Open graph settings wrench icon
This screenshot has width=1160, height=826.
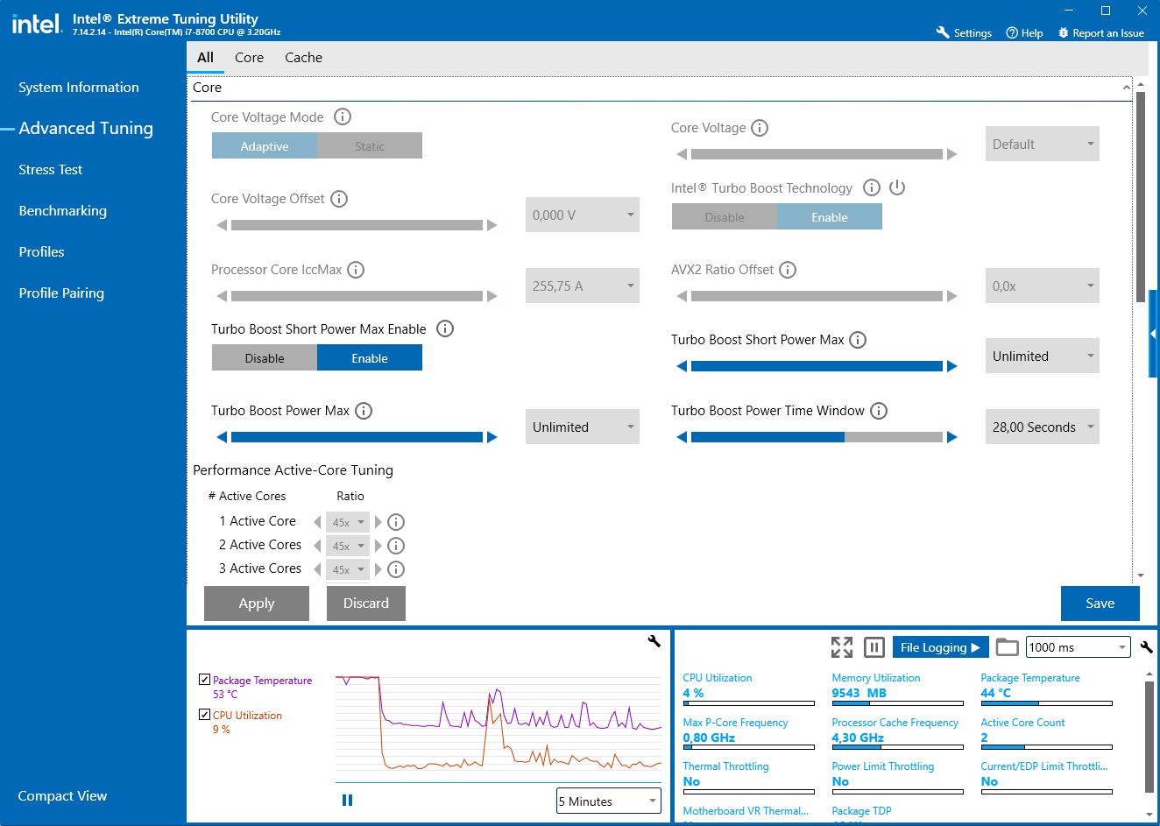654,641
